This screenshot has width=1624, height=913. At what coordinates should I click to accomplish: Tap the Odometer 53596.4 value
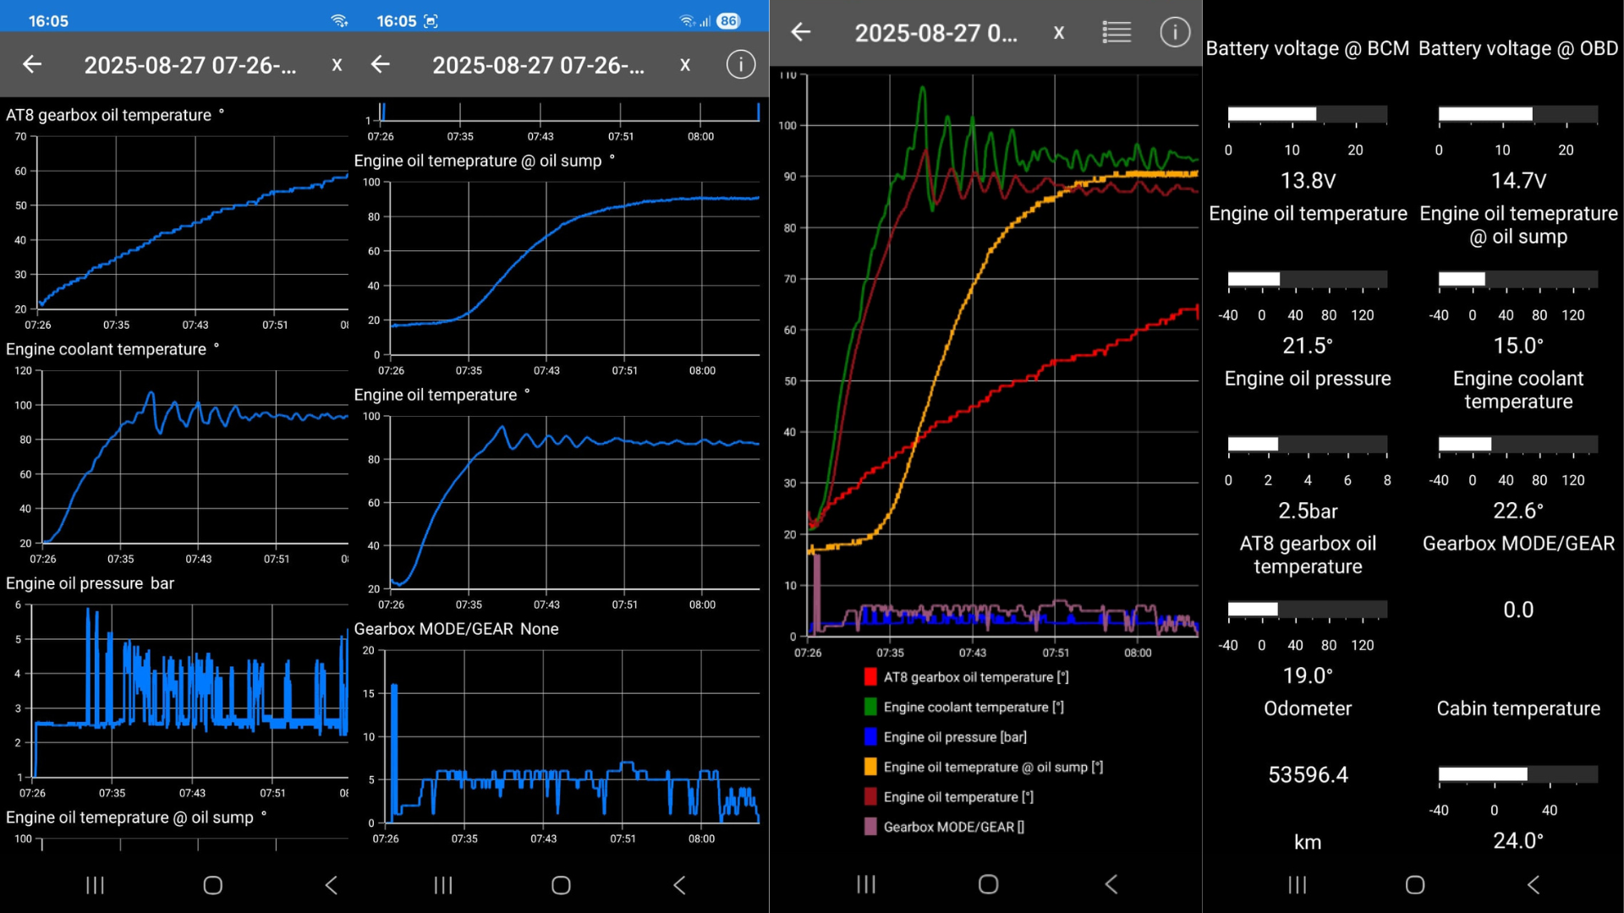point(1307,774)
